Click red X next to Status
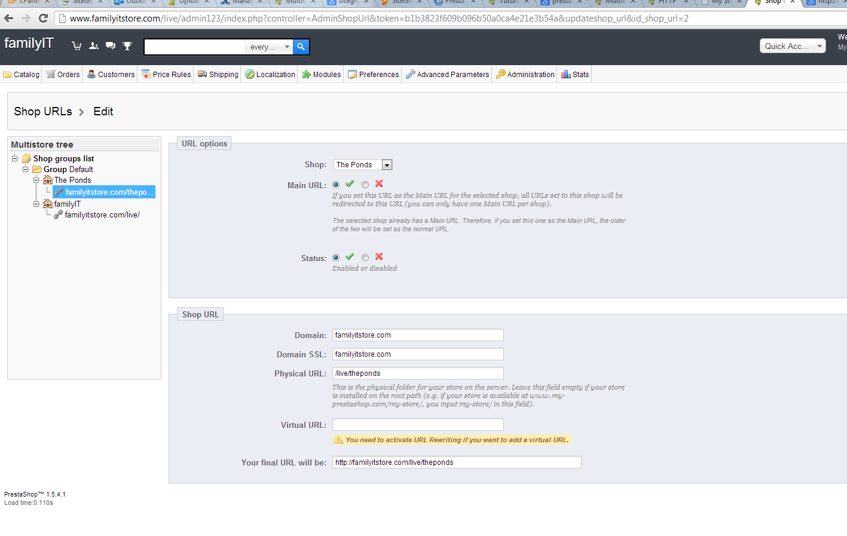 click(x=379, y=257)
